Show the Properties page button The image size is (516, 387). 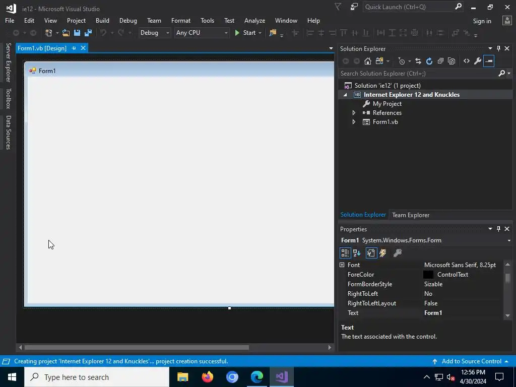click(x=371, y=253)
